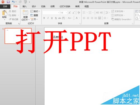Click 复制 (Copy) button
This screenshot has height=105, width=140.
(13, 15)
